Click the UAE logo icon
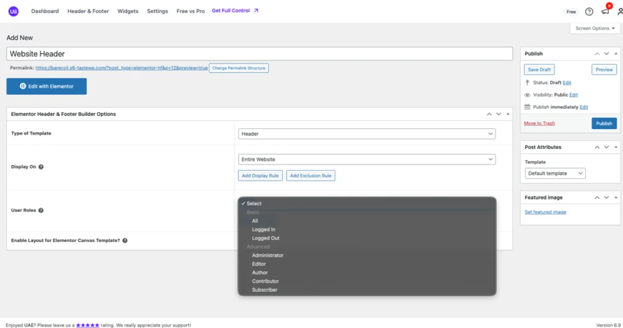Viewport: 623px width, 328px height. 14,11
